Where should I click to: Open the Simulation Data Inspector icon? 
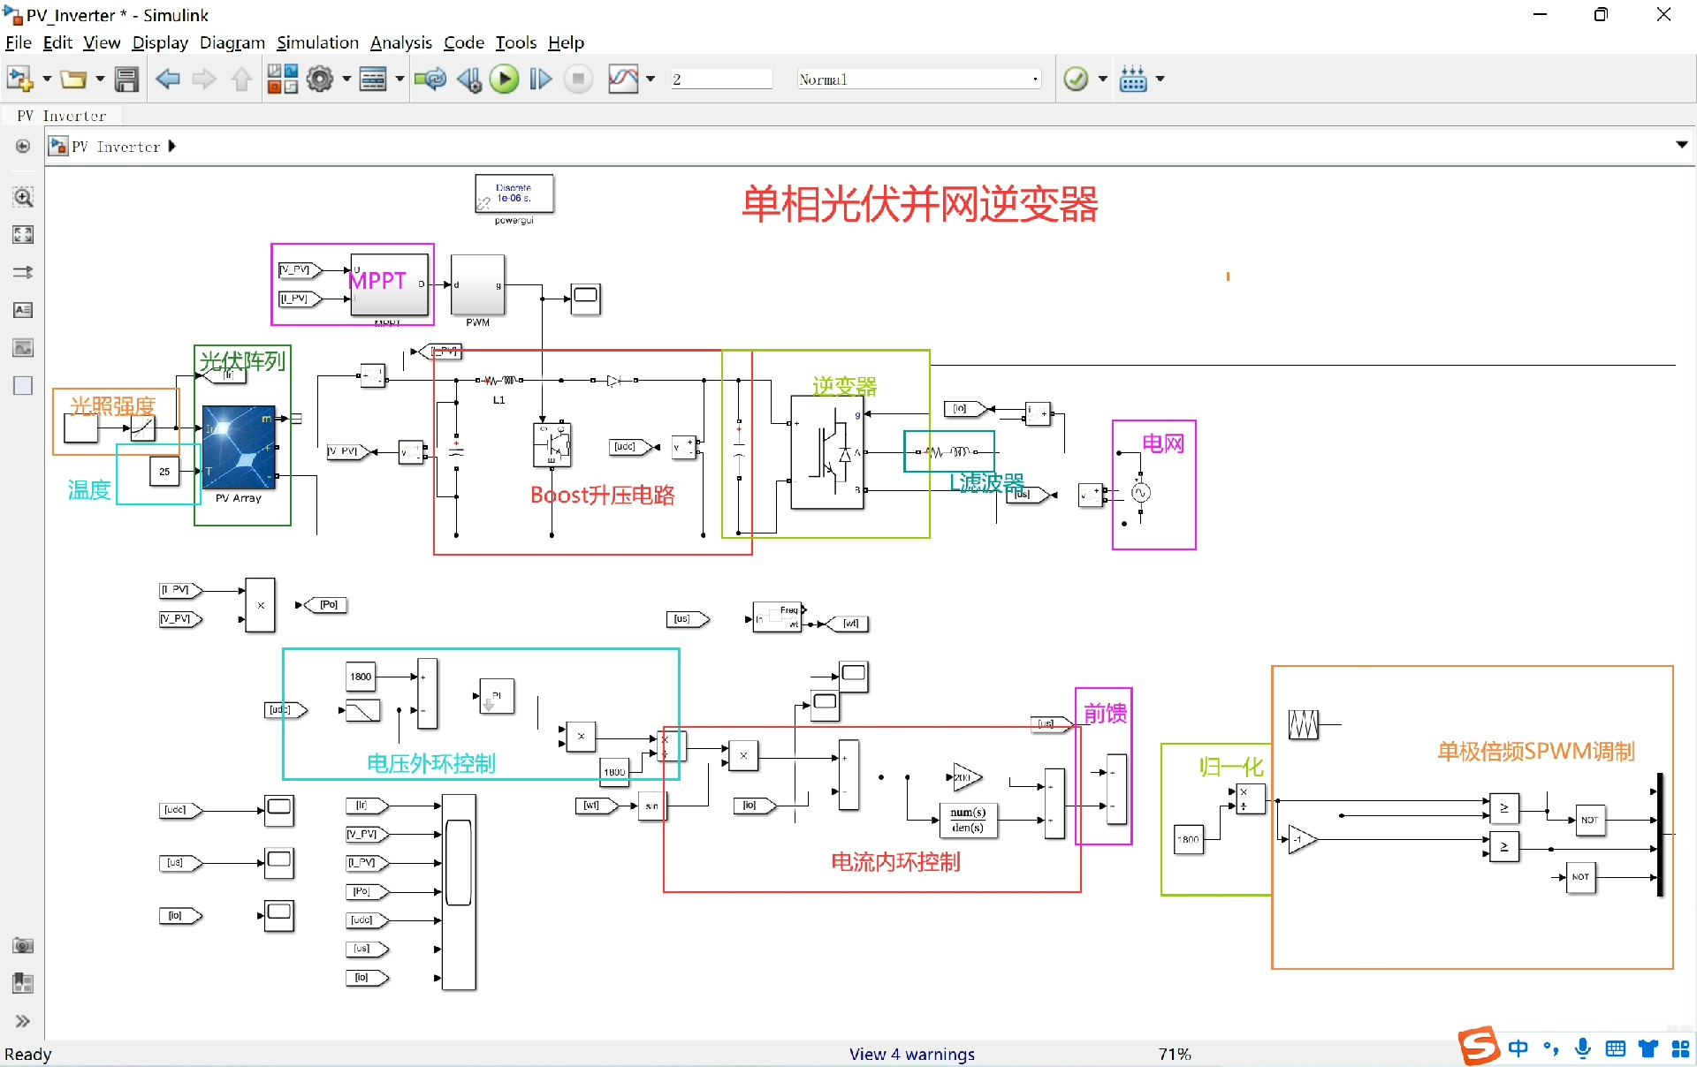(623, 79)
